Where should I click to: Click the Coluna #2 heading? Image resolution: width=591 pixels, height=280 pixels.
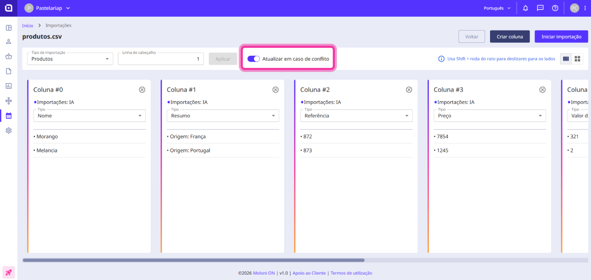315,90
